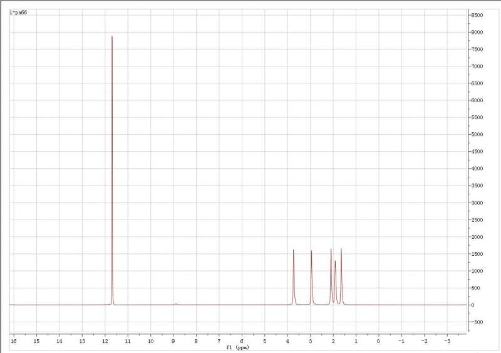Click the '16' tick on the ppm axis
Image resolution: width=501 pixels, height=353 pixels.
tap(14, 341)
